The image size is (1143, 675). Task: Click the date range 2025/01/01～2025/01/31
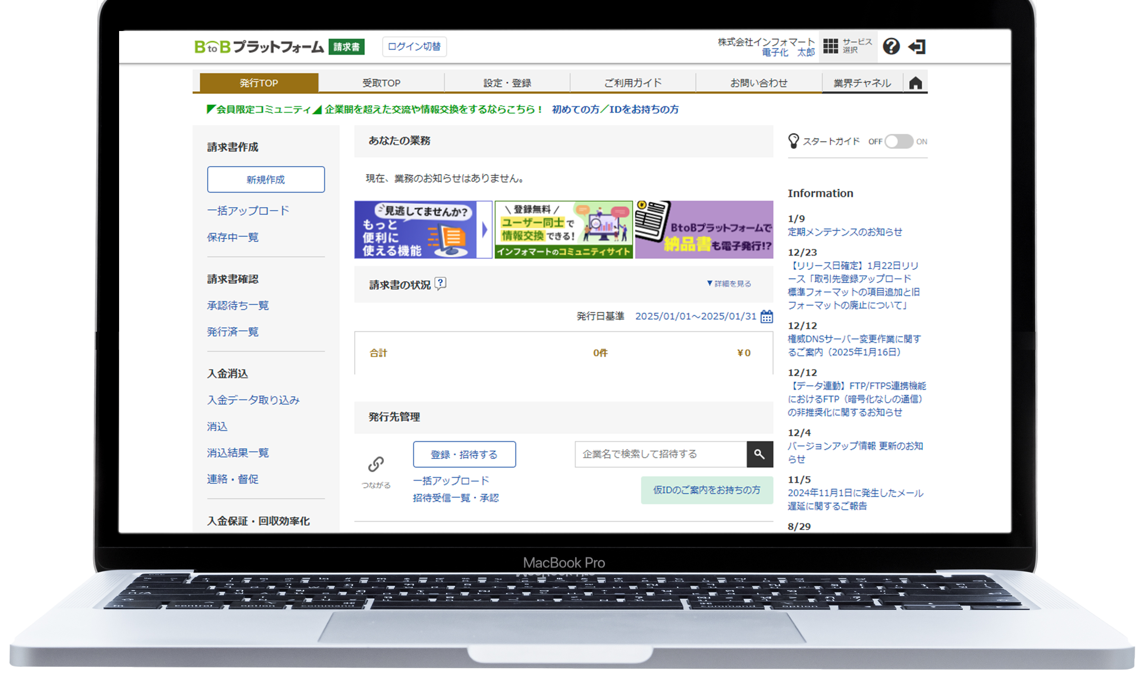(x=695, y=316)
